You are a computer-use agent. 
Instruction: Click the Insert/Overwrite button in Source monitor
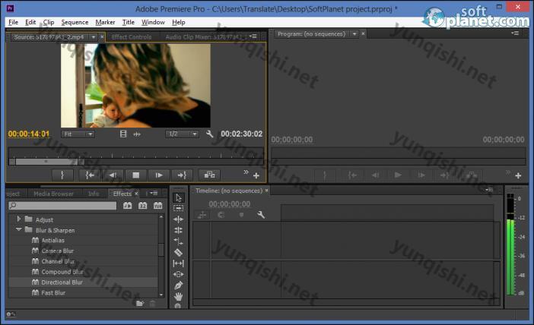pyautogui.click(x=209, y=175)
